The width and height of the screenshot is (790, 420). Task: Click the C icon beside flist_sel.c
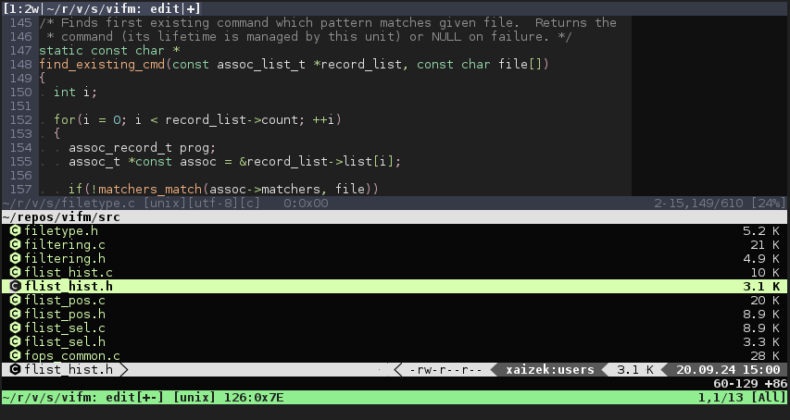pos(15,328)
